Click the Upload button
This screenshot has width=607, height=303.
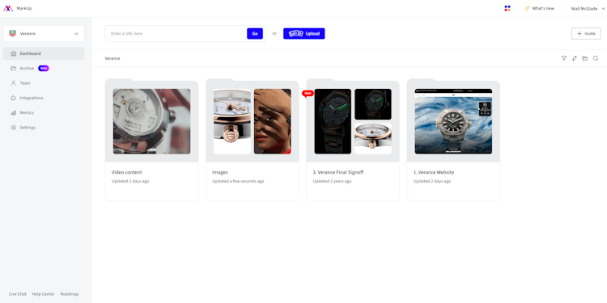coord(303,34)
